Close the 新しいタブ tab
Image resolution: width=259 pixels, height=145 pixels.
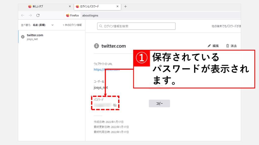[x=70, y=7]
